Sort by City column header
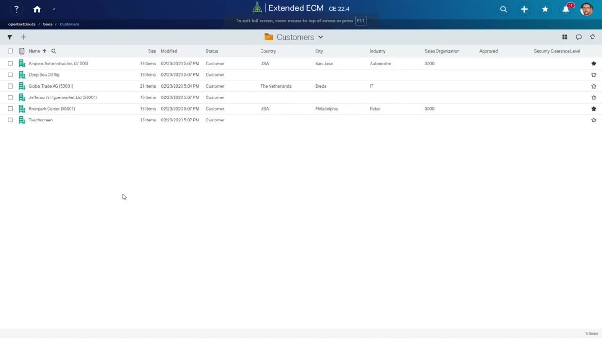 click(319, 51)
